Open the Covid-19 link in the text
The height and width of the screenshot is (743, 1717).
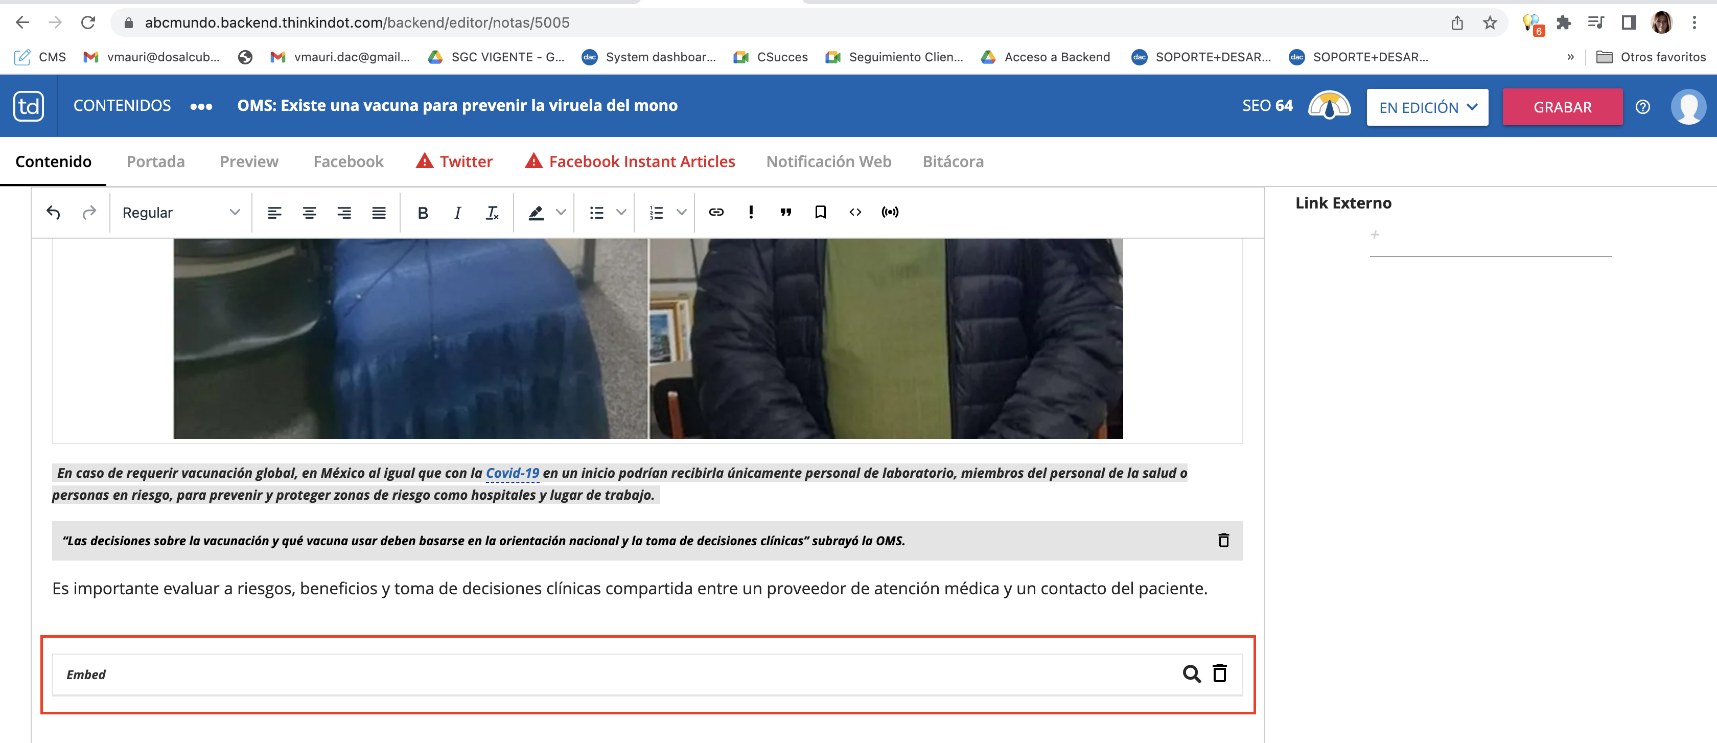coord(512,473)
